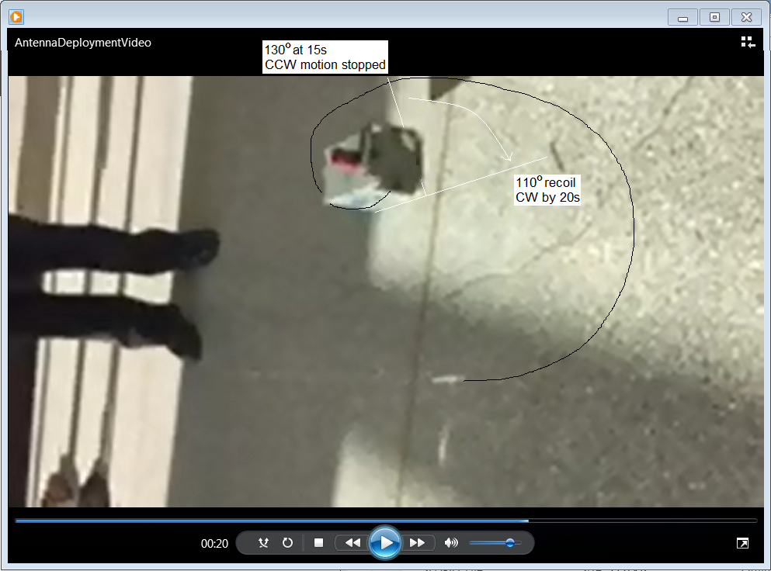Click the 00:20 elapsed time display
The width and height of the screenshot is (771, 571).
click(214, 544)
